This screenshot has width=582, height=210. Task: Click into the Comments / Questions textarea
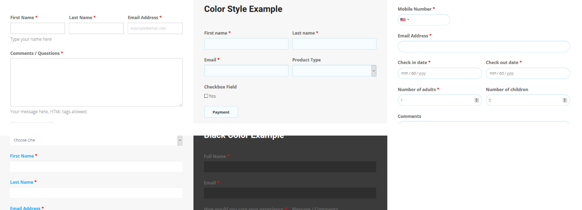click(x=96, y=82)
